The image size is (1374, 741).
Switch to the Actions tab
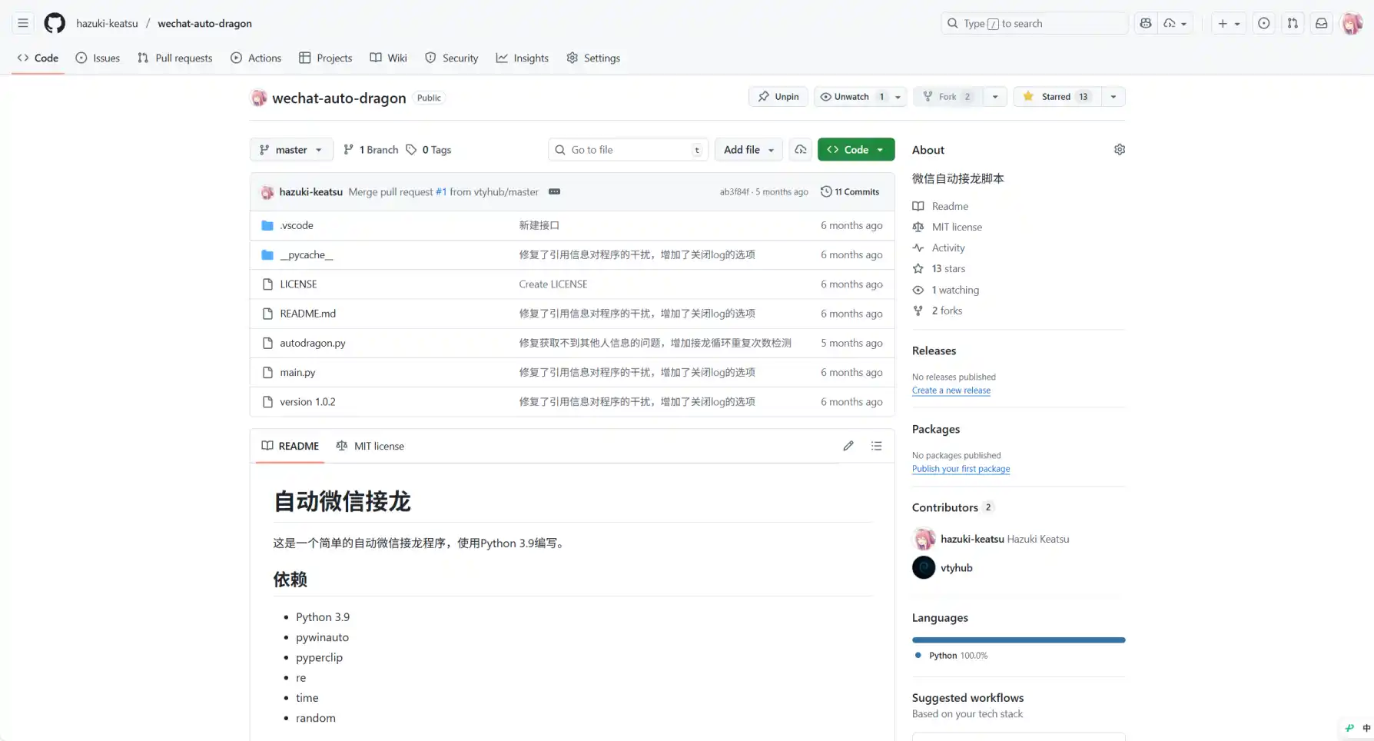coord(256,58)
